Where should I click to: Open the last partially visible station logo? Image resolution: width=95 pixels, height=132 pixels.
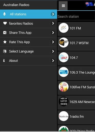click(x=64, y=129)
